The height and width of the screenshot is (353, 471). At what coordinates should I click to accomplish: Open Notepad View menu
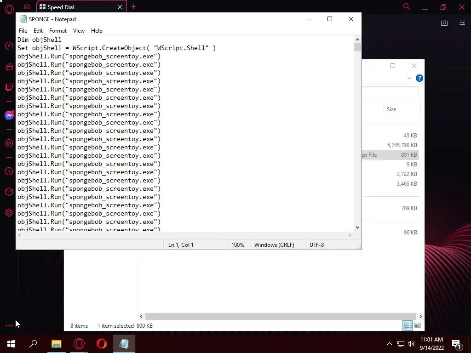click(x=79, y=31)
